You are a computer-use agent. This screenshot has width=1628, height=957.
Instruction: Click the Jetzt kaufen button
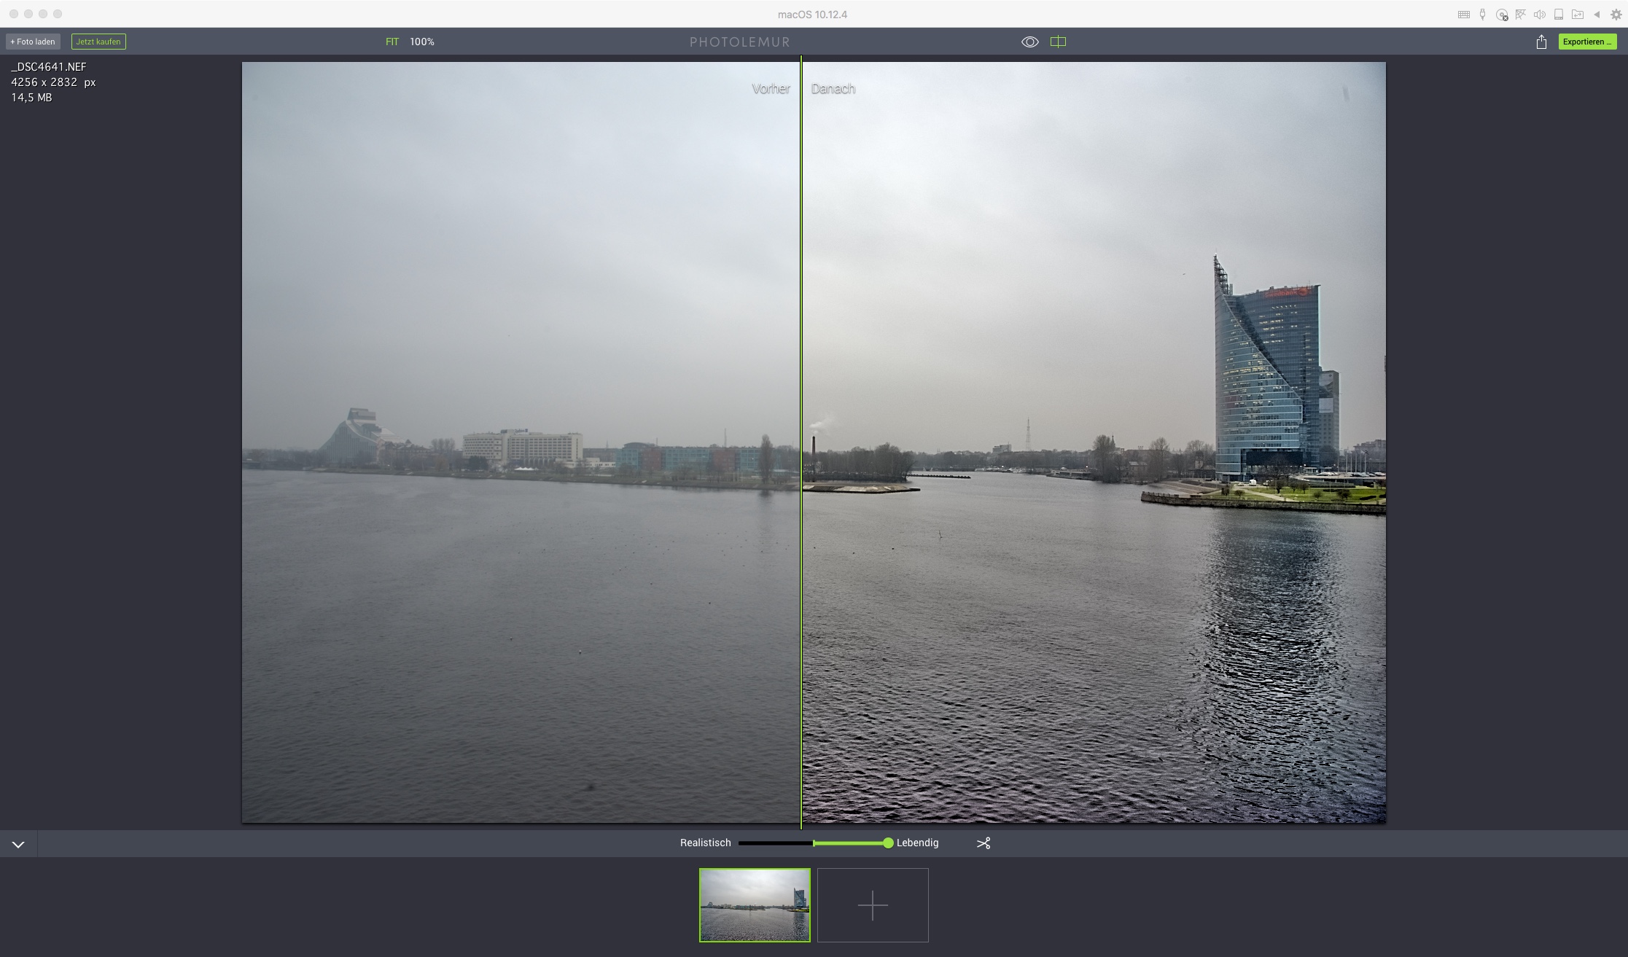98,42
